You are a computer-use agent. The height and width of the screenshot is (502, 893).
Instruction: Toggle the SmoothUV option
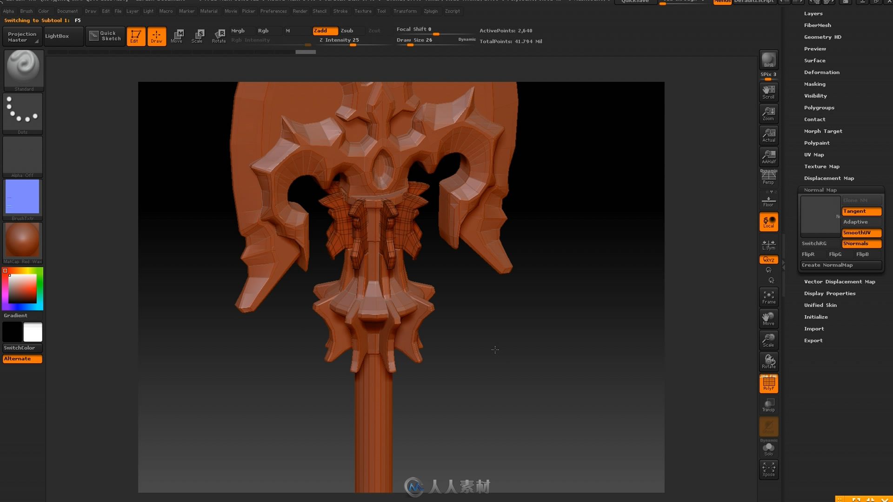[862, 232]
